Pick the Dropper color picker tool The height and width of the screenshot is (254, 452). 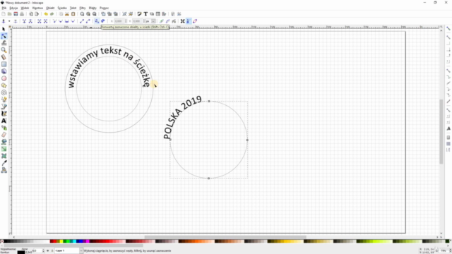click(x=4, y=163)
